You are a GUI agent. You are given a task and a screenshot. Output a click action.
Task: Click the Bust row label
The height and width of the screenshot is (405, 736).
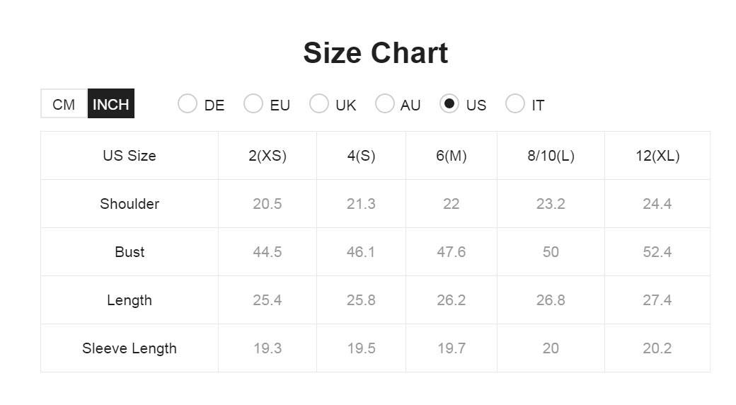130,252
